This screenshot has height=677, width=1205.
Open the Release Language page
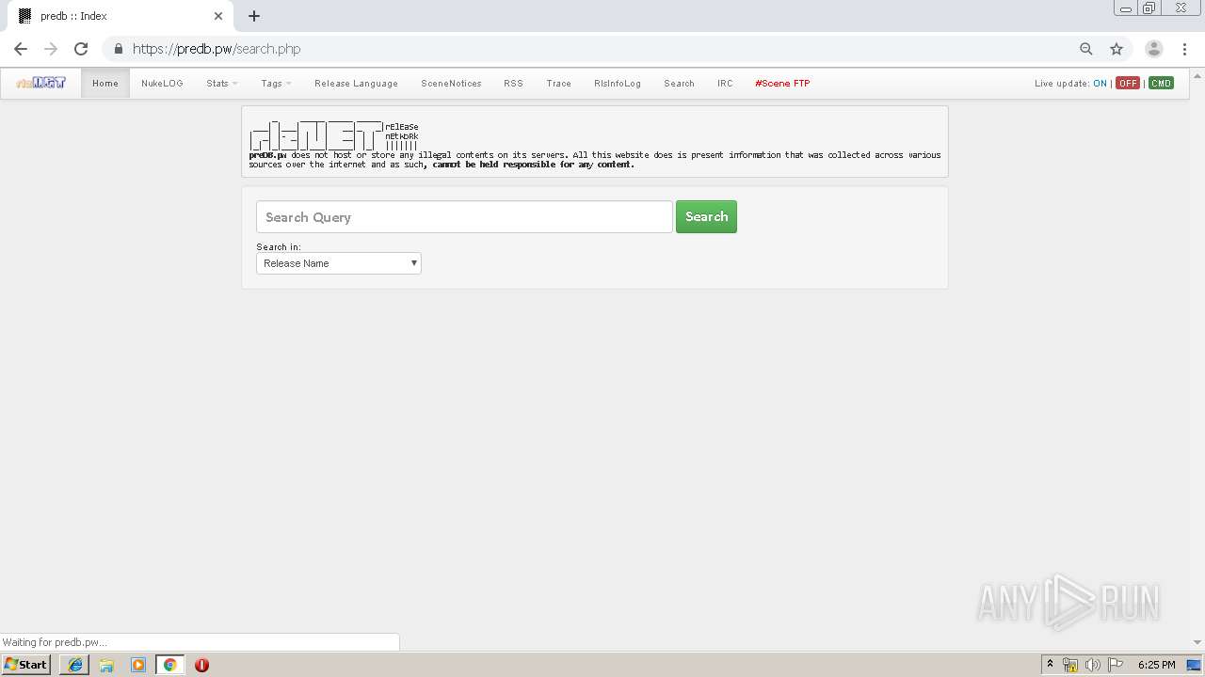point(356,84)
